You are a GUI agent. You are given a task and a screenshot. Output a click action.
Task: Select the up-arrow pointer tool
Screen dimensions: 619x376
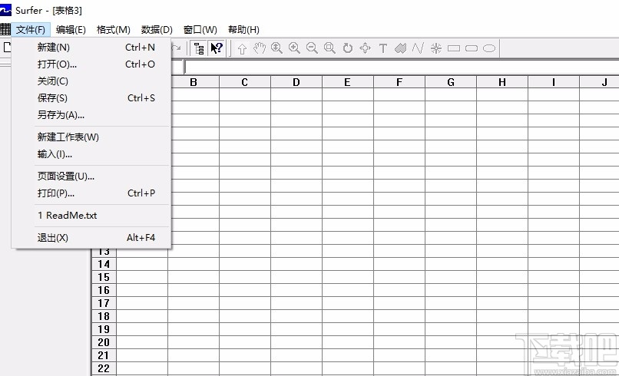tap(242, 48)
